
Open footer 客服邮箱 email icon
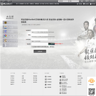[46, 87]
